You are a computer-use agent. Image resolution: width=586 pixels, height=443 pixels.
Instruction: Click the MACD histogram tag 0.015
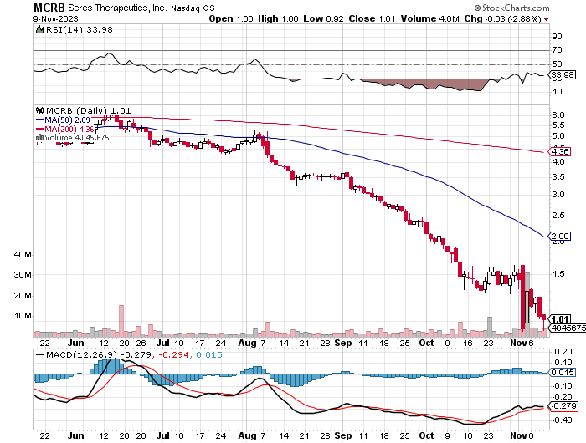pyautogui.click(x=562, y=372)
